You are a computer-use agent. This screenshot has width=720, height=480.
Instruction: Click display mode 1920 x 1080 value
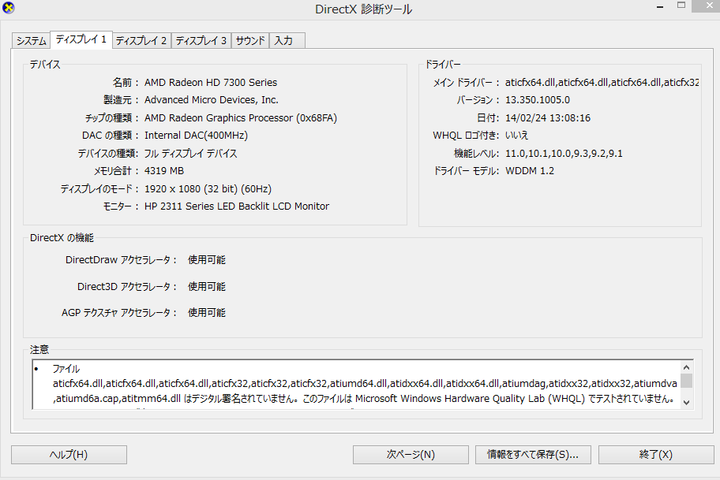[208, 189]
